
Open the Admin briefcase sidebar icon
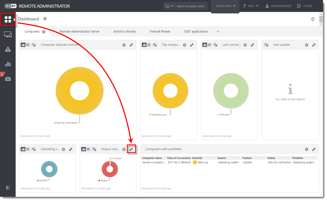(x=8, y=79)
